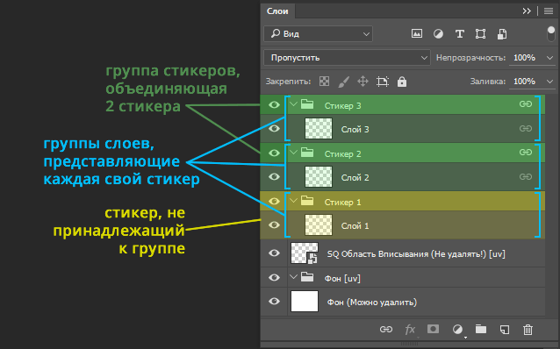Create new group folder icon

481,329
